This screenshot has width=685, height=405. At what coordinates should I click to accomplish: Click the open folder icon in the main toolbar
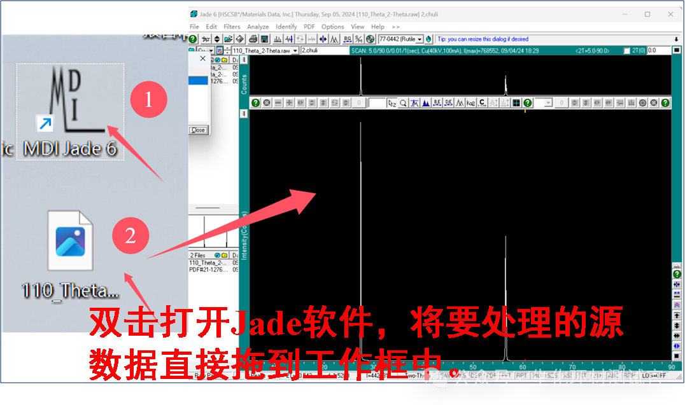coord(229,39)
